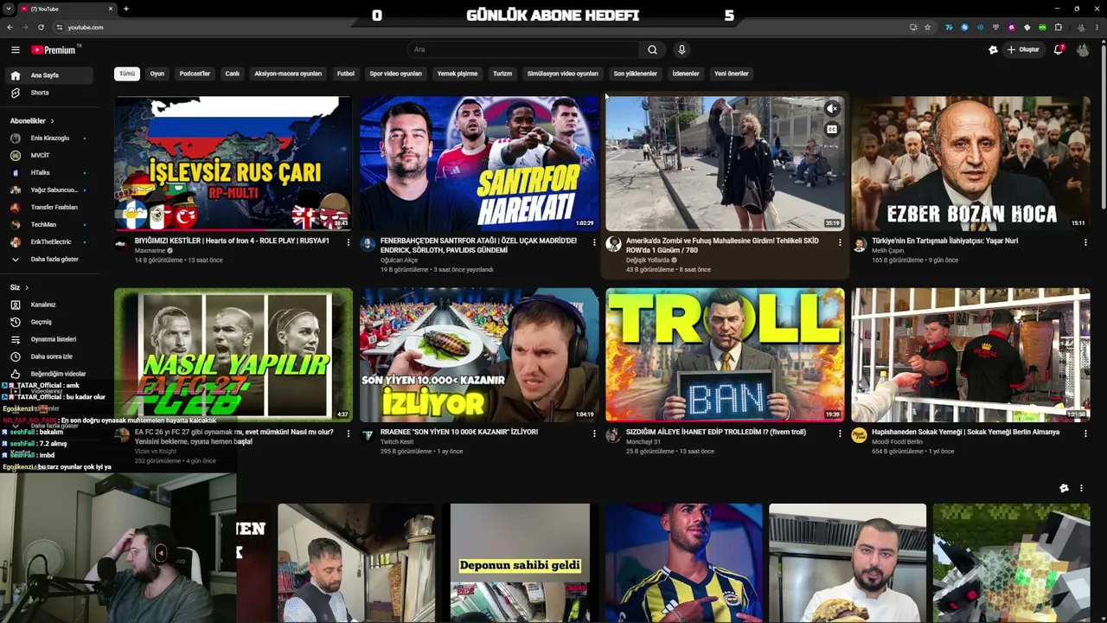Click the Oluştur create button
Image resolution: width=1107 pixels, height=623 pixels.
[x=1023, y=50]
